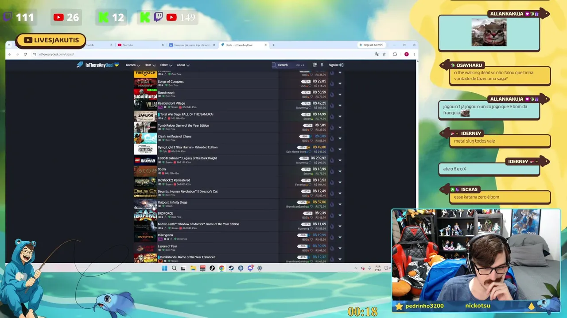Click the LEGO Batman game thumbnail
This screenshot has height=318, width=567.
(x=145, y=160)
